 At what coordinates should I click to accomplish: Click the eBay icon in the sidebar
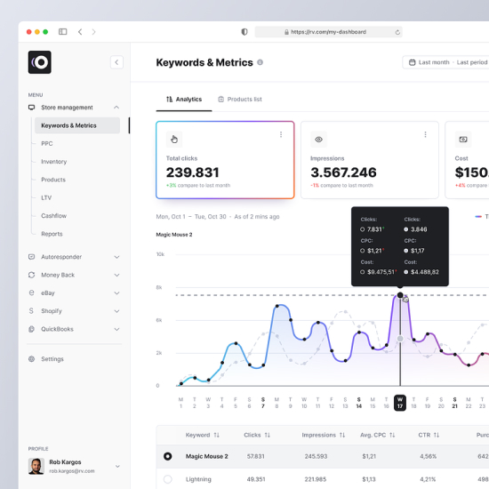coord(31,293)
